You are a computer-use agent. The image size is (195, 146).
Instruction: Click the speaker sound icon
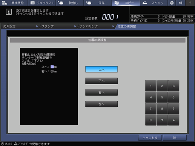[181, 3]
